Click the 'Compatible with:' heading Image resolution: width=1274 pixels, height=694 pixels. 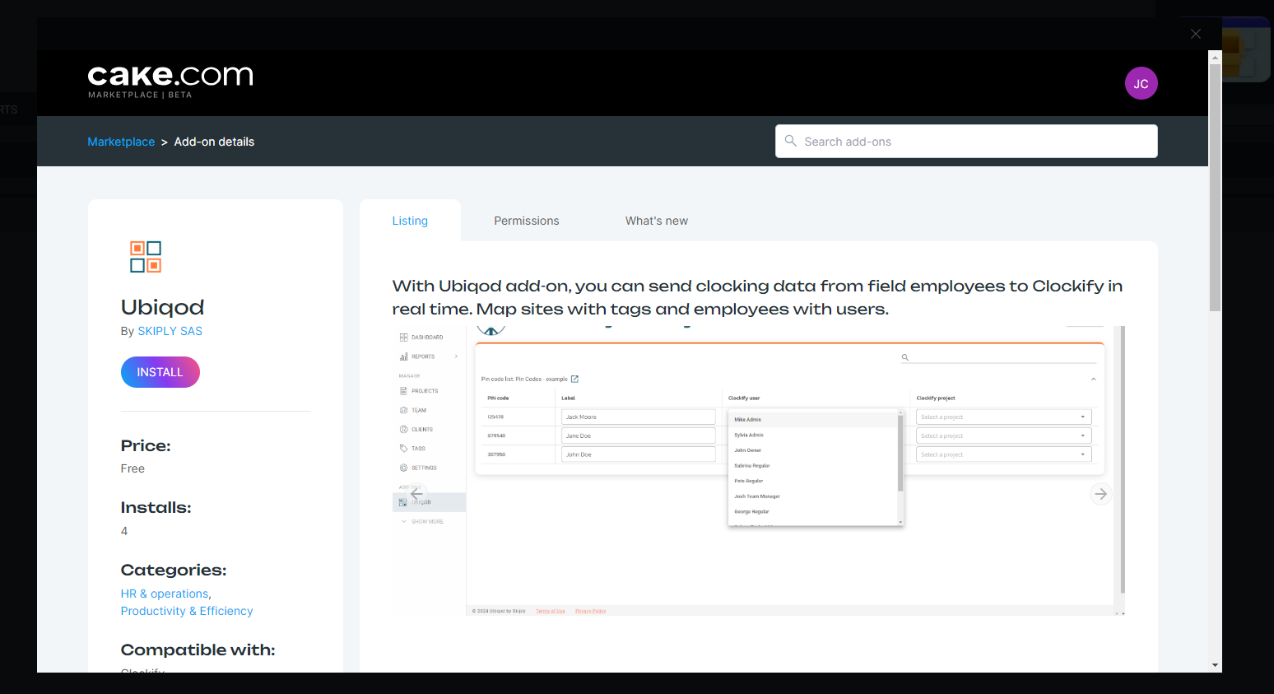tap(198, 650)
